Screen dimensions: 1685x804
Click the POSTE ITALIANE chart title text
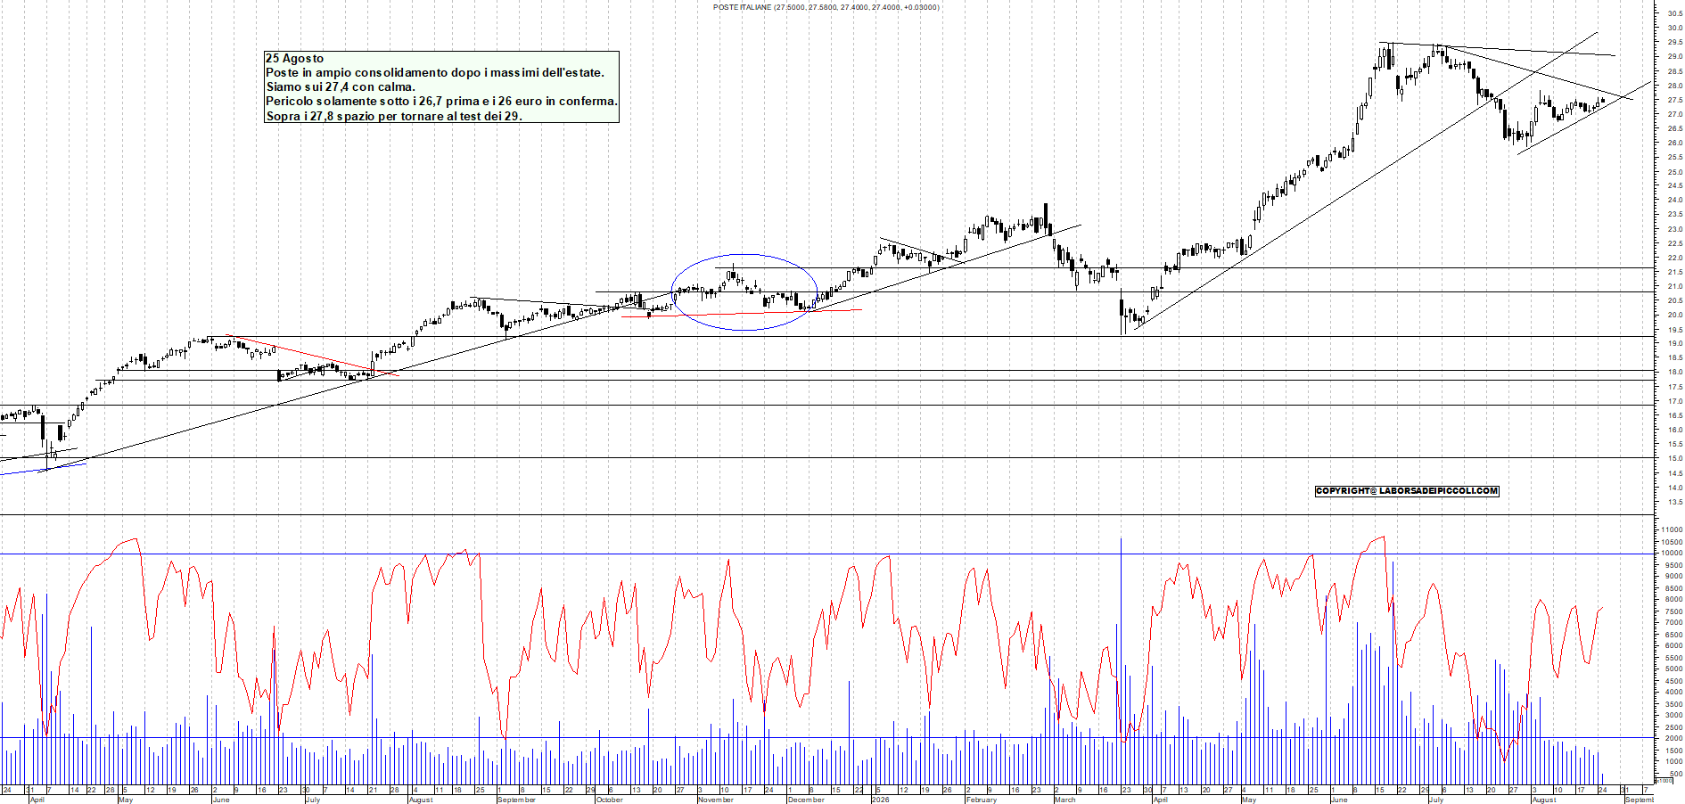[x=826, y=7]
